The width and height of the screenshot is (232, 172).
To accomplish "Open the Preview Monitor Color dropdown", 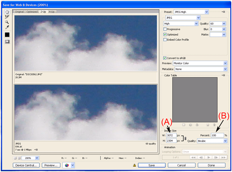I will tap(200, 63).
